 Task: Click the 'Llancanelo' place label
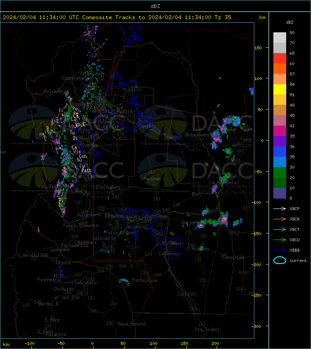(x=84, y=283)
